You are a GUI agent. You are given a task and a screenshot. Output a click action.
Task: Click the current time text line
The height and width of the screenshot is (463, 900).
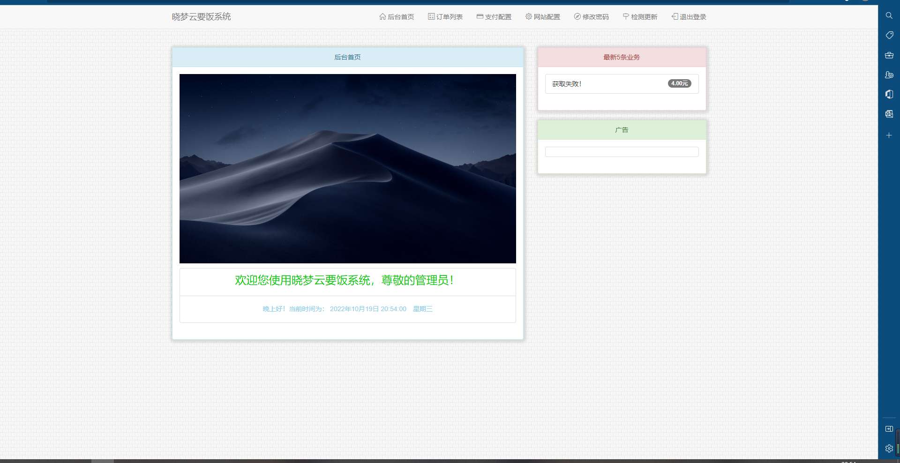347,309
